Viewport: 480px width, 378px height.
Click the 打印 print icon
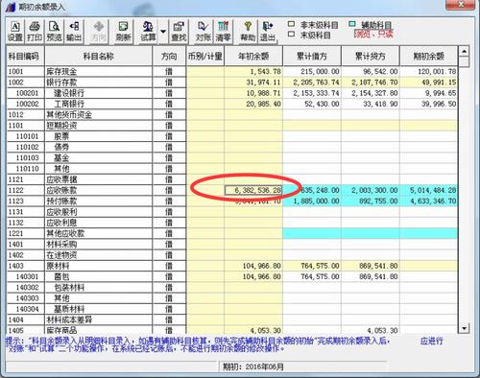tap(35, 32)
